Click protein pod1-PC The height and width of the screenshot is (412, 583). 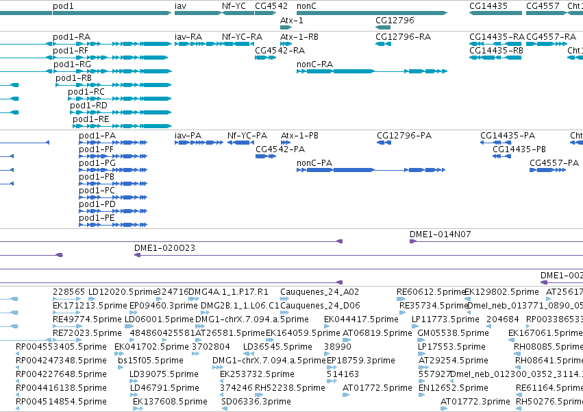click(x=97, y=191)
